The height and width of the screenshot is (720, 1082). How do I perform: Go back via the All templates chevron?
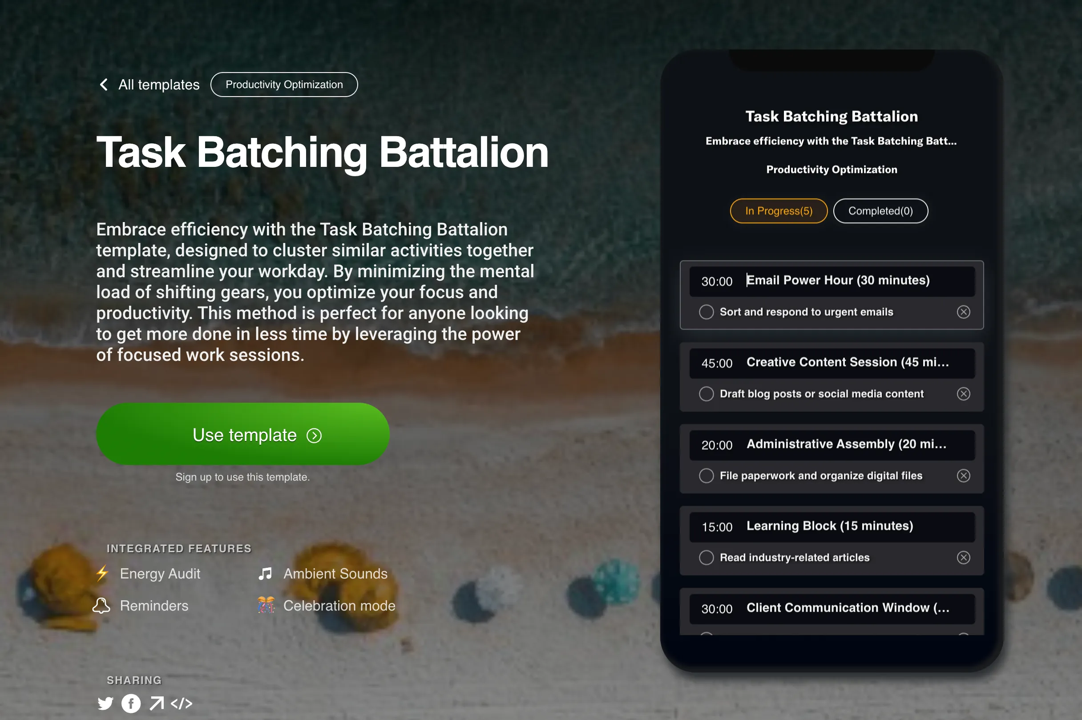pyautogui.click(x=104, y=85)
